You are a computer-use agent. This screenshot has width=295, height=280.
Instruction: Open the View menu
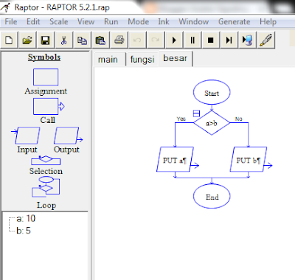pos(86,21)
